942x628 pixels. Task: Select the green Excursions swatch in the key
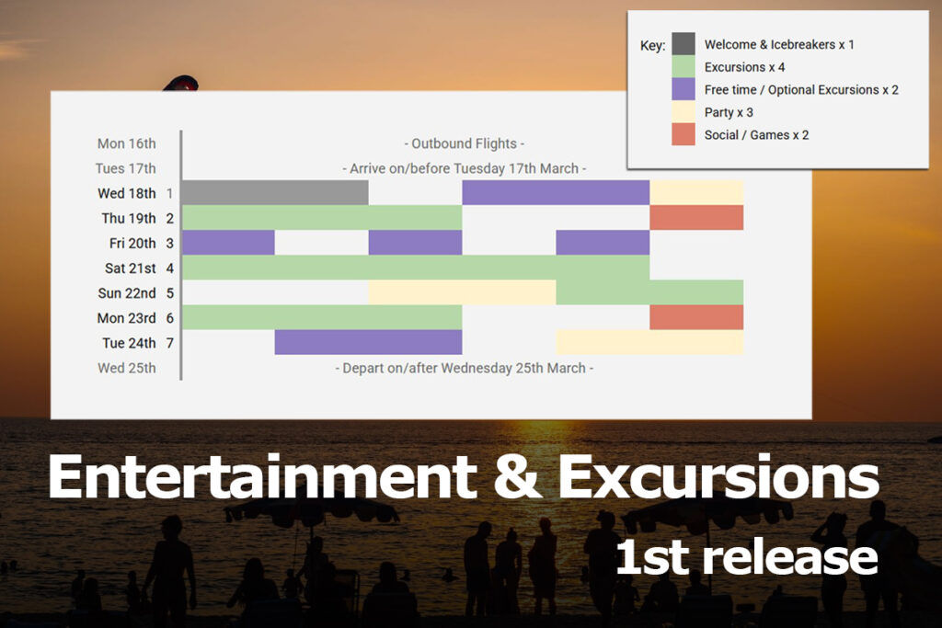coord(684,67)
